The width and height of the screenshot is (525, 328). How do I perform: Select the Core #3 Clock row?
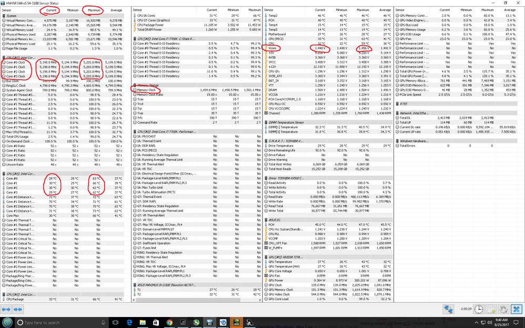(x=63, y=76)
